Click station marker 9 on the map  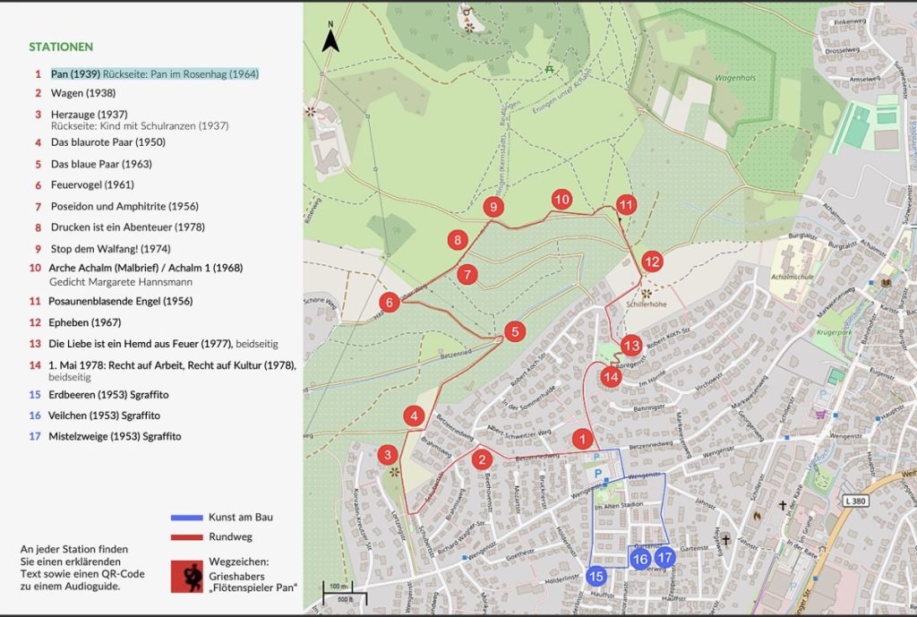493,207
